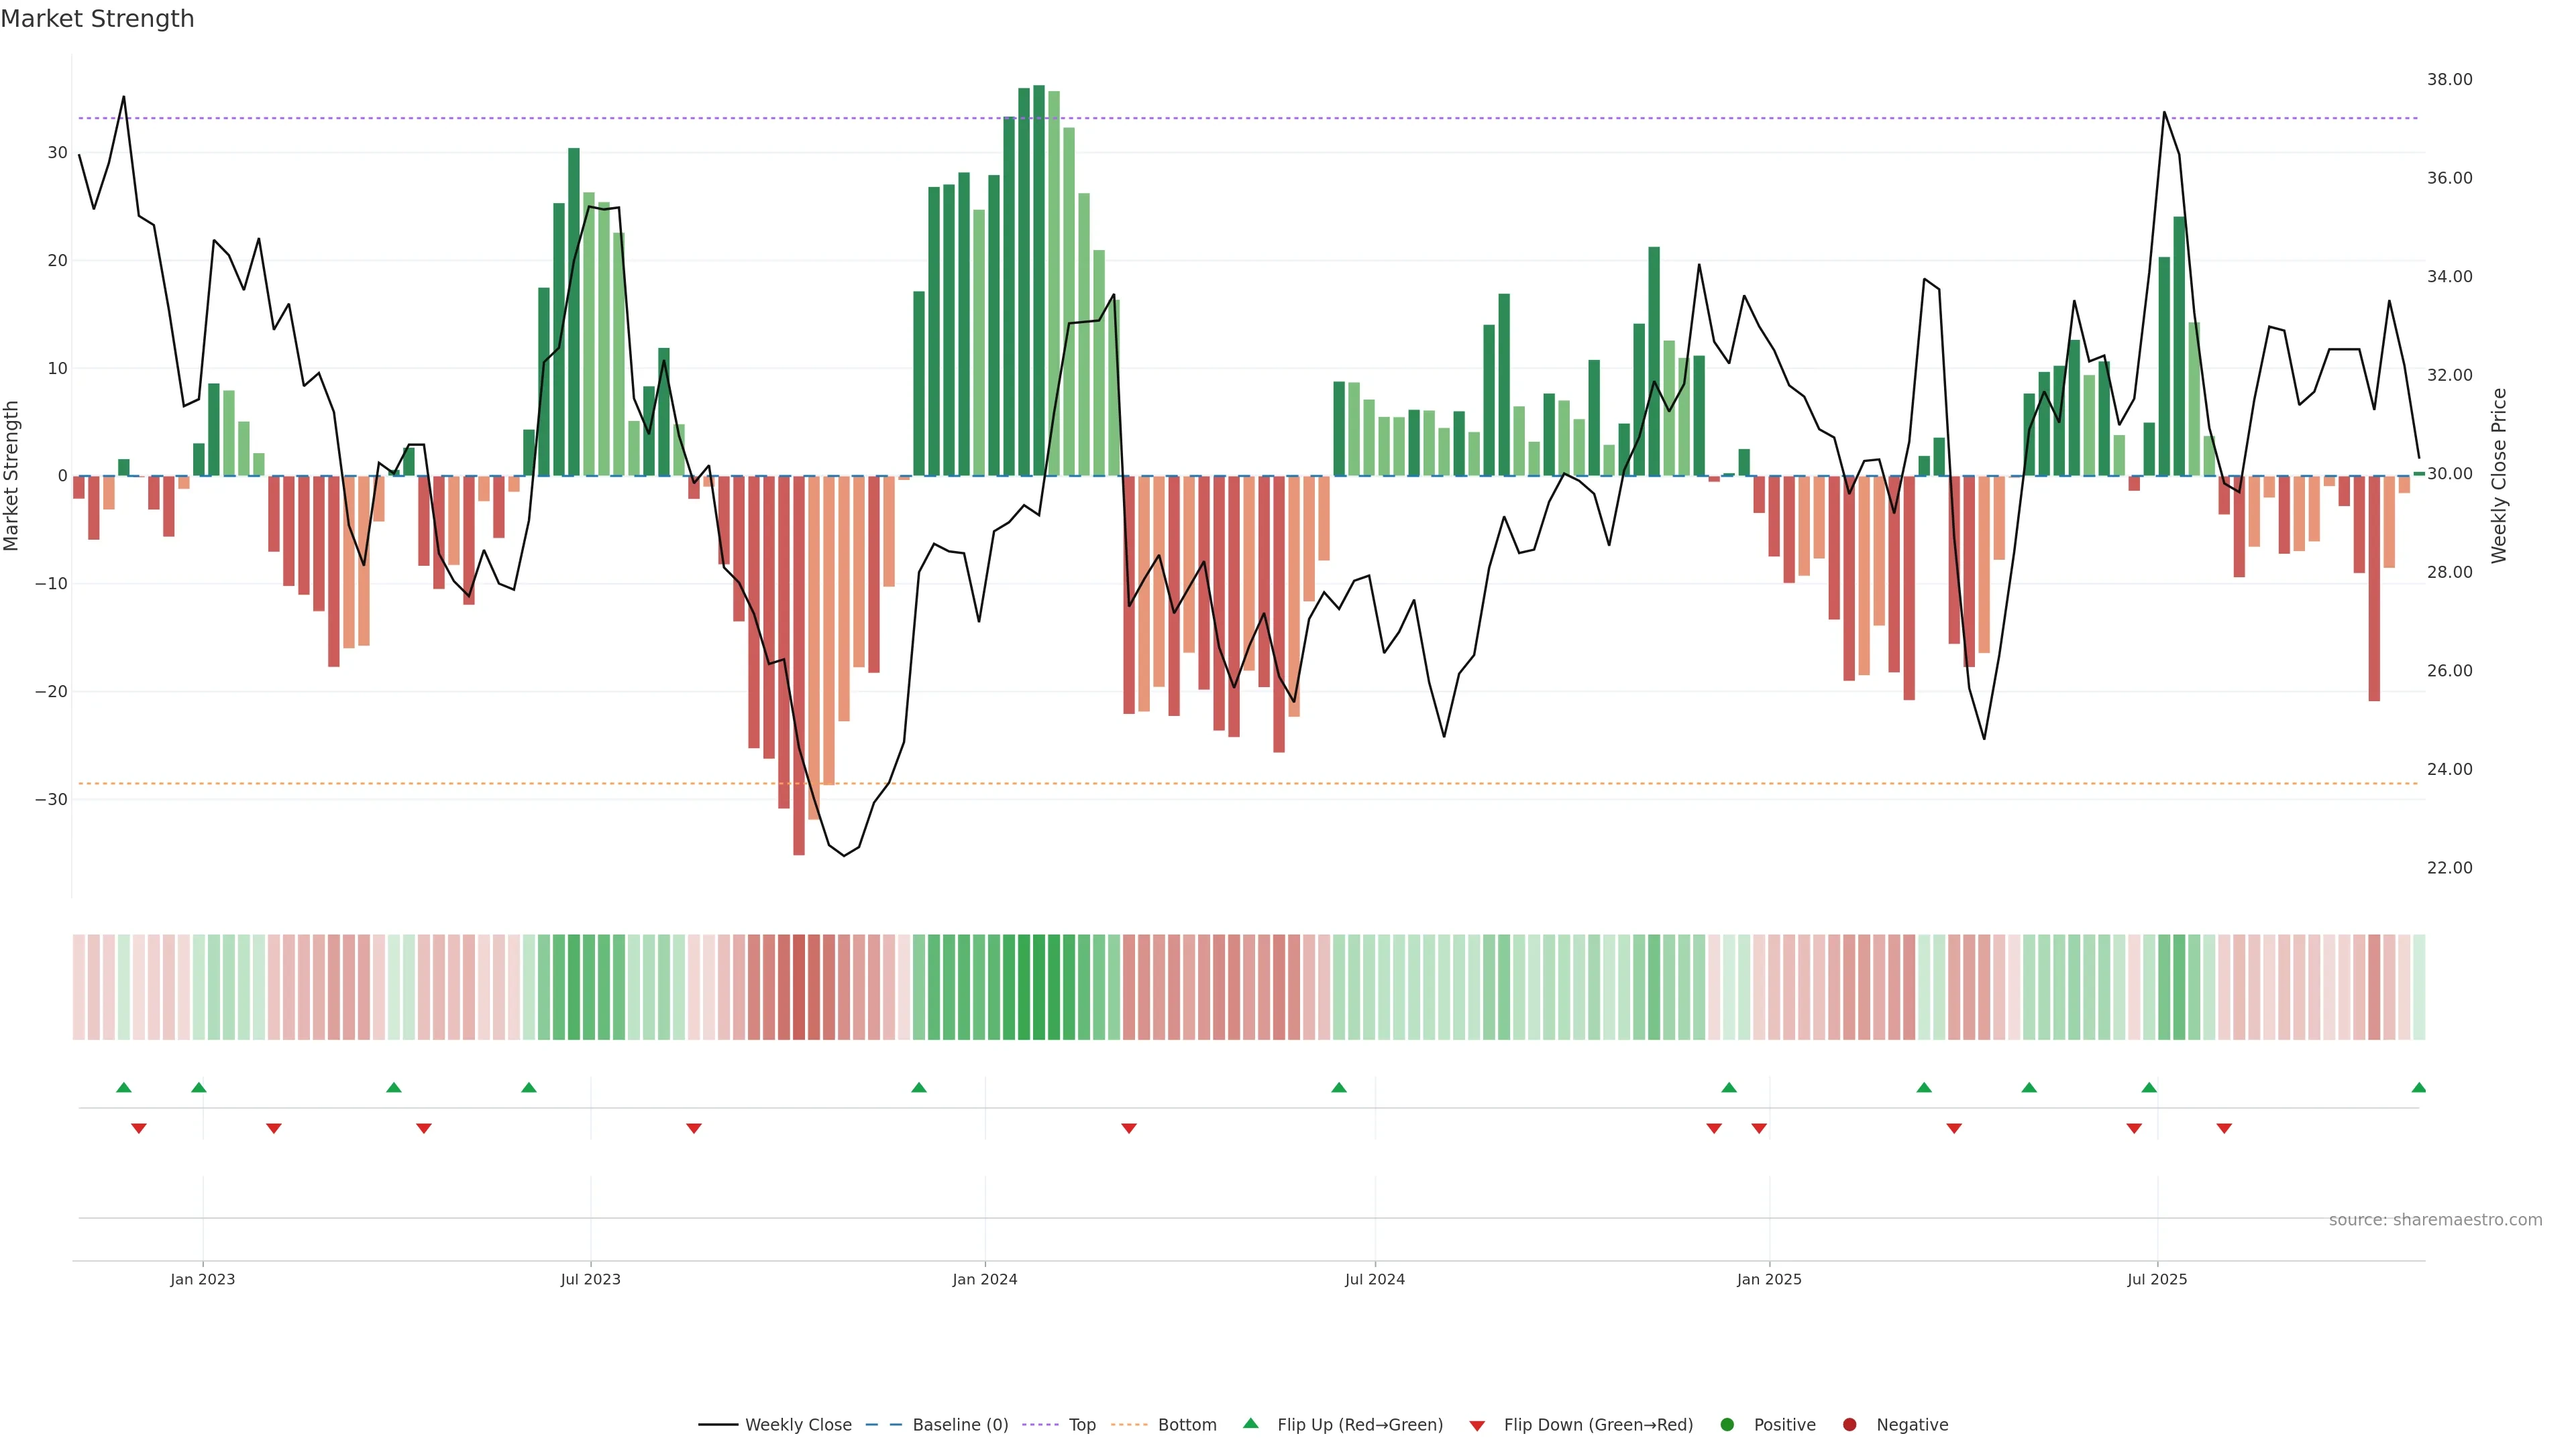Click the Jan 2024 x-axis label
Viewport: 2576px width, 1448px height.
[984, 1279]
